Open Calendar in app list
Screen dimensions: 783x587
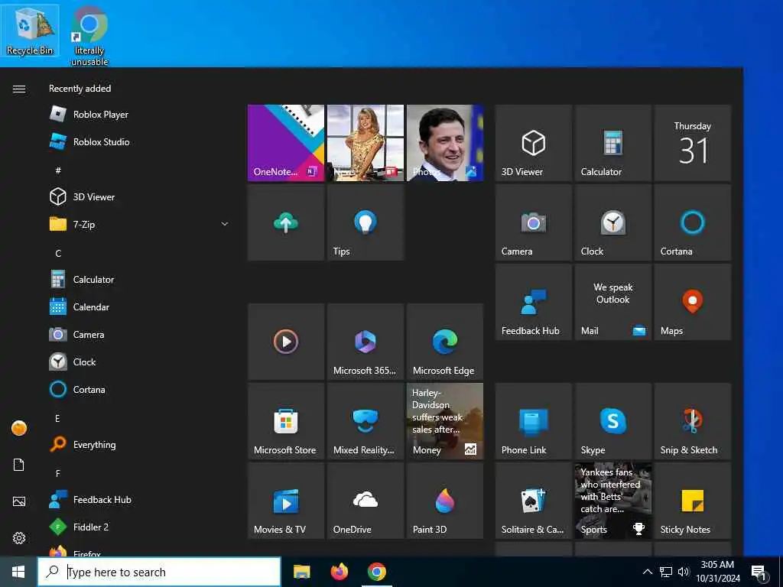click(x=140, y=307)
